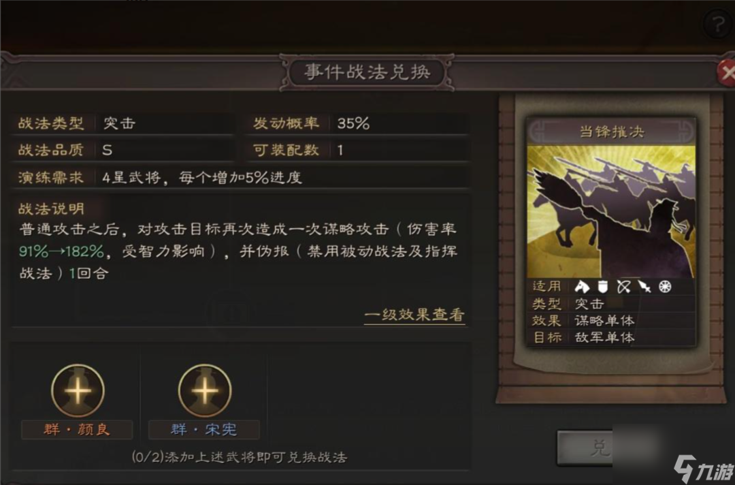The height and width of the screenshot is (485, 735).
Task: Close the 事件战法兑换 dialog
Action: pos(726,73)
